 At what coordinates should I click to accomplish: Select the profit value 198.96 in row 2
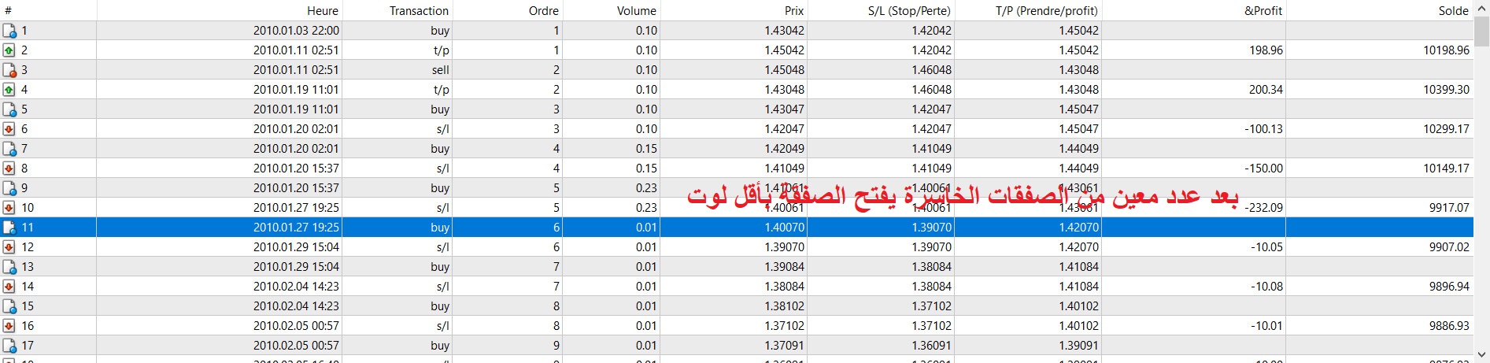(x=1265, y=50)
